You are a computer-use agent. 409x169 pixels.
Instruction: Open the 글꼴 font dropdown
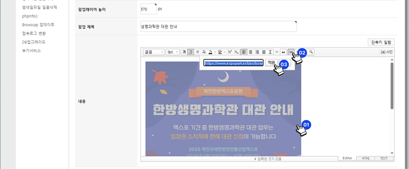[154, 52]
